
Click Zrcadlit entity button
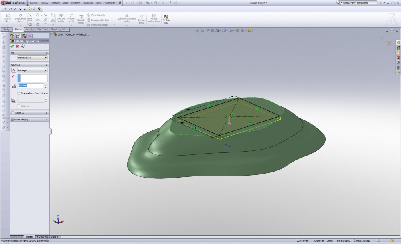point(96,15)
